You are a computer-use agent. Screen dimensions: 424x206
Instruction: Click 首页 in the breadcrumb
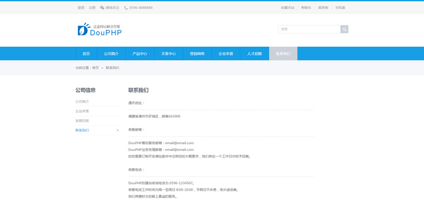95,68
